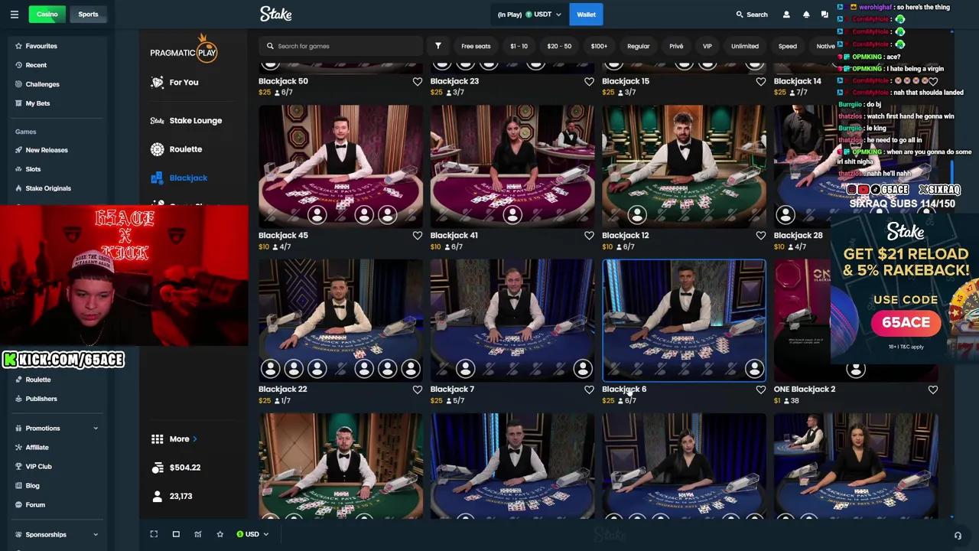Toggle theatre mode icon in bottom bar
The height and width of the screenshot is (551, 979).
[176, 534]
